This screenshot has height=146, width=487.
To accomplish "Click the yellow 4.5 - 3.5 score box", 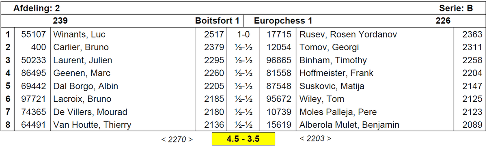I will coord(243,139).
